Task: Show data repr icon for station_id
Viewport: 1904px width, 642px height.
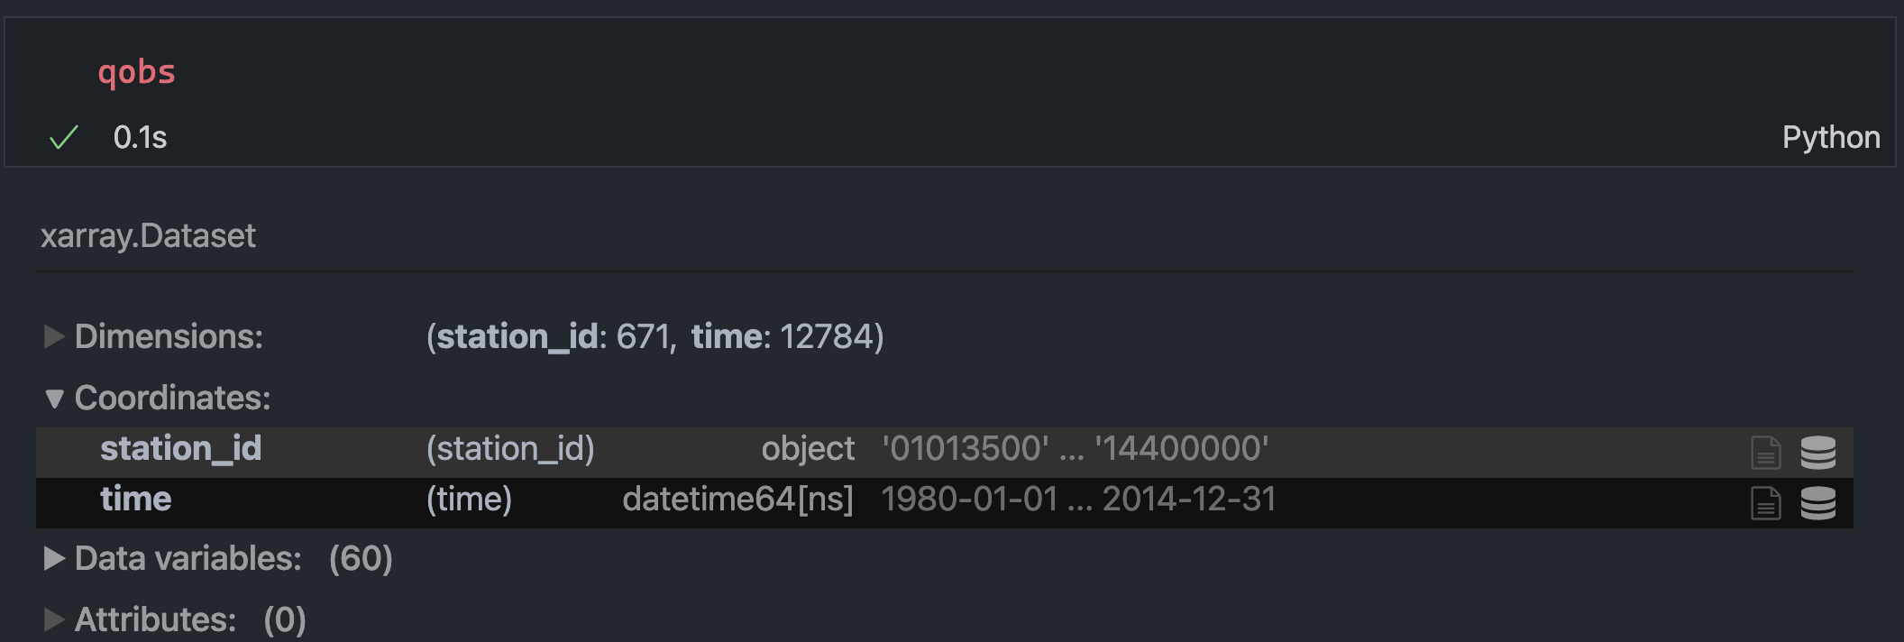Action: 1817,452
